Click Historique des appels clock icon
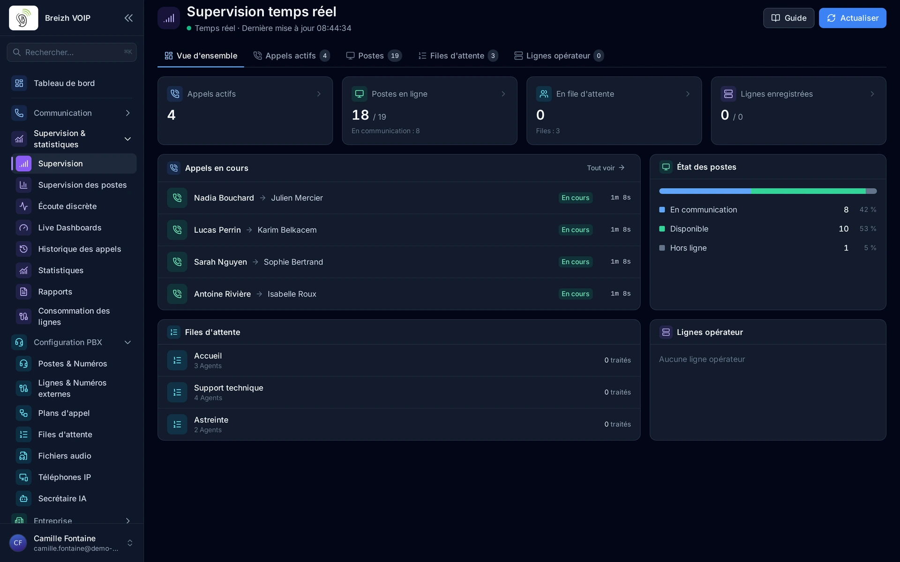This screenshot has width=900, height=562. (23, 249)
